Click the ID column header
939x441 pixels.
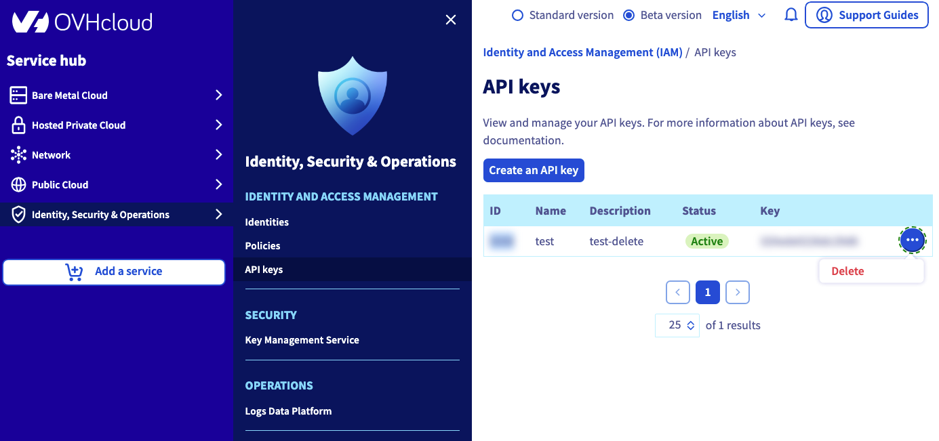click(x=496, y=211)
